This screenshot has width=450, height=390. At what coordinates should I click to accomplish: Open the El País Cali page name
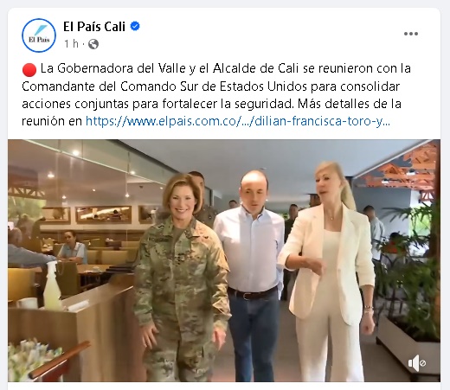(94, 27)
